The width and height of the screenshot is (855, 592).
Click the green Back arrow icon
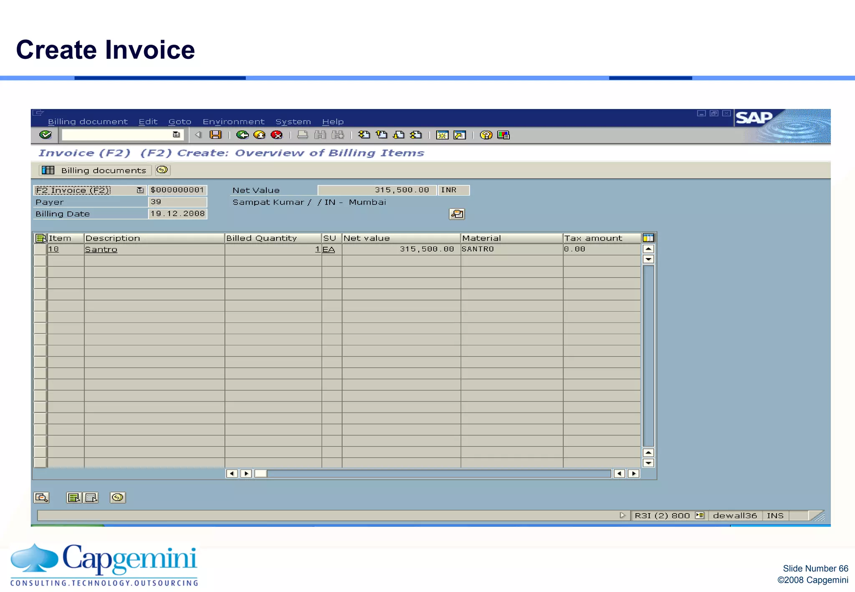pyautogui.click(x=242, y=135)
